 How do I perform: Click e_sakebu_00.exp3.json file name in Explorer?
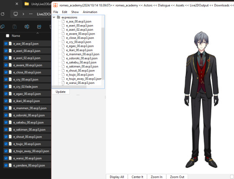coord(28,122)
